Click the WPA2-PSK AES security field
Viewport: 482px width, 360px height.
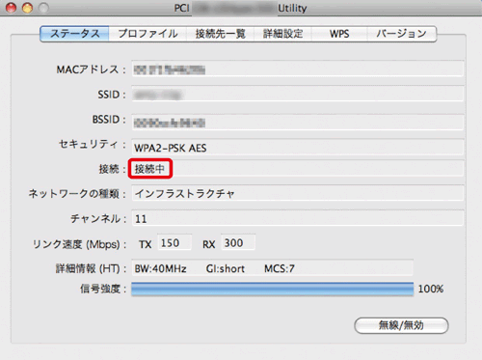tap(298, 148)
